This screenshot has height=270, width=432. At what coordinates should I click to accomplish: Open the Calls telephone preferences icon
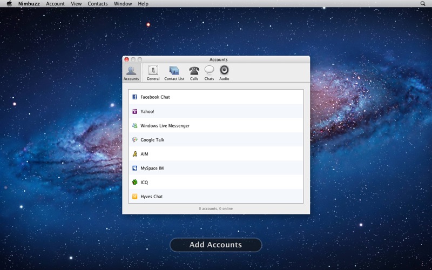click(194, 71)
